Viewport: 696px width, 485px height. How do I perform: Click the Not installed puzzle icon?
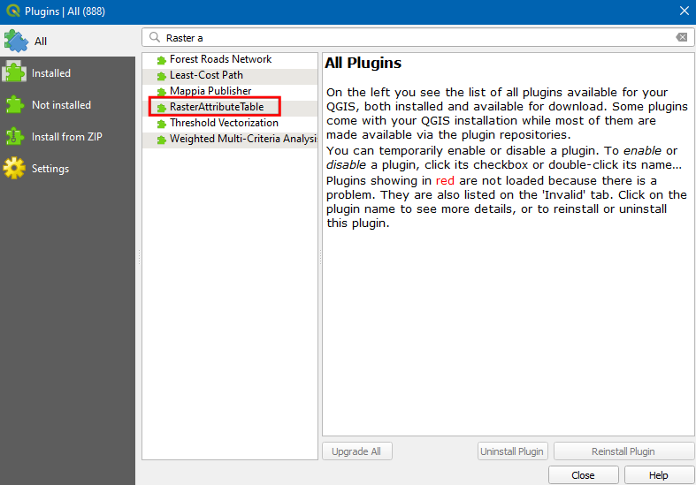tap(16, 105)
